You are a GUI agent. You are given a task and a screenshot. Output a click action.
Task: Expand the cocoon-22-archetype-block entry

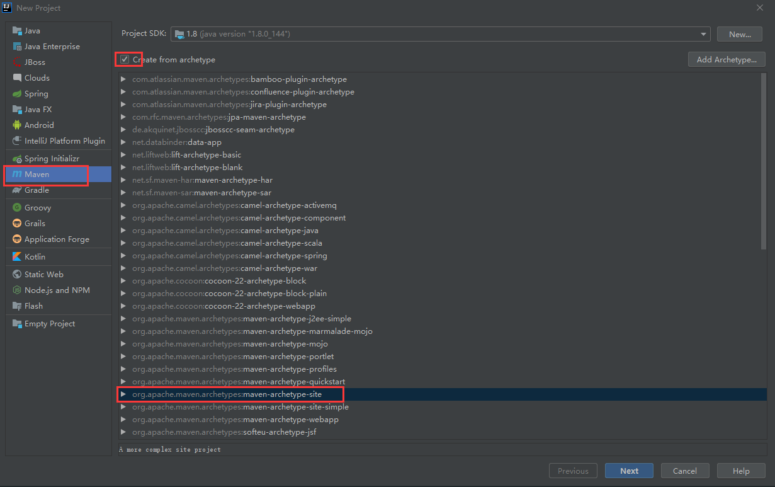pyautogui.click(x=123, y=281)
